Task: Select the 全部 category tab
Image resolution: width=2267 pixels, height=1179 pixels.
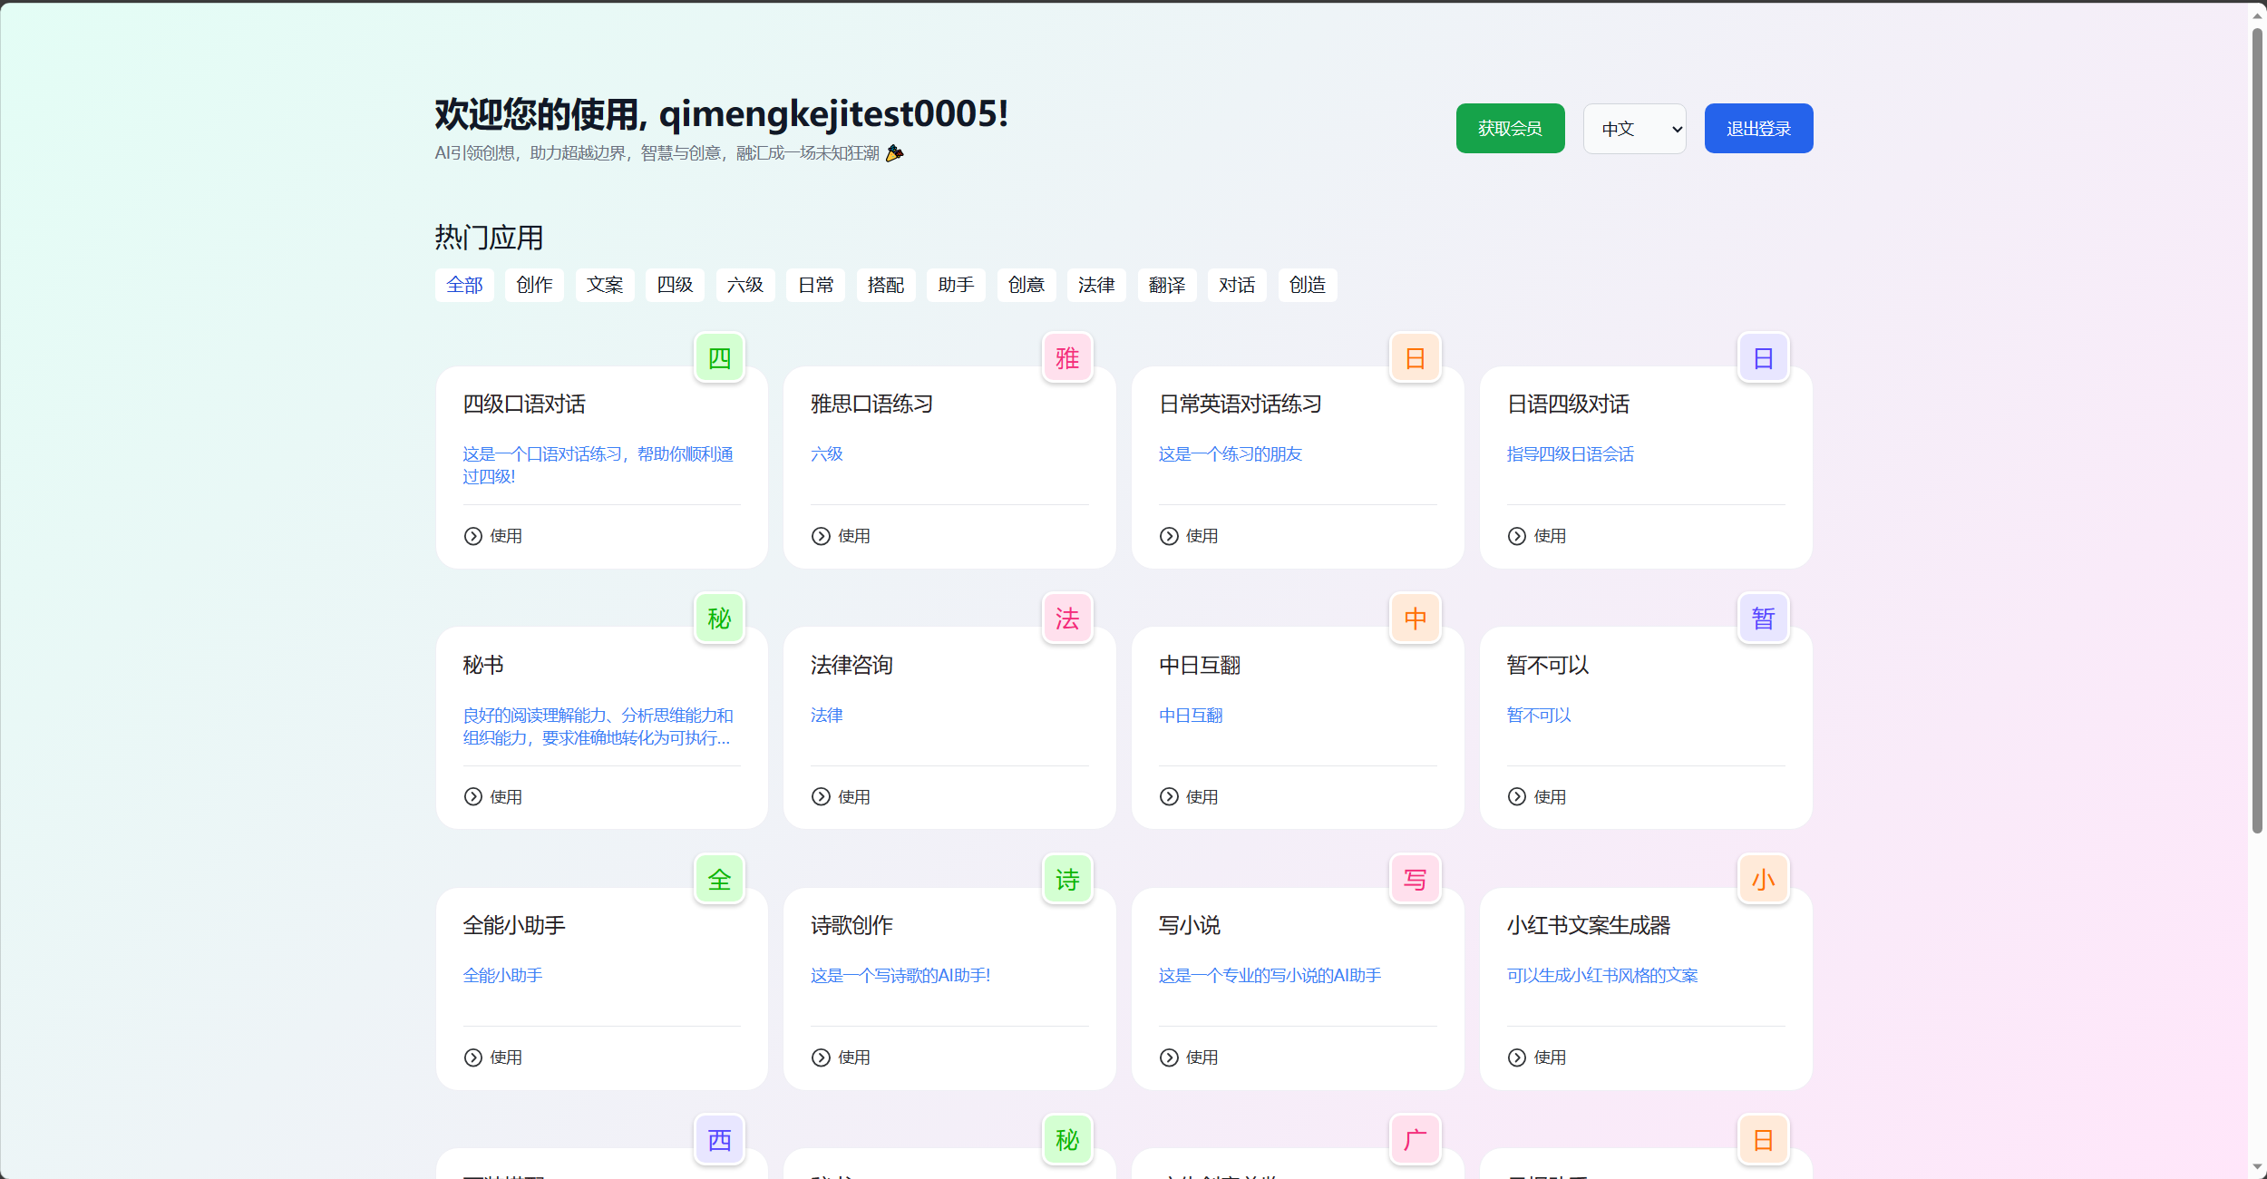Action: pyautogui.click(x=464, y=285)
